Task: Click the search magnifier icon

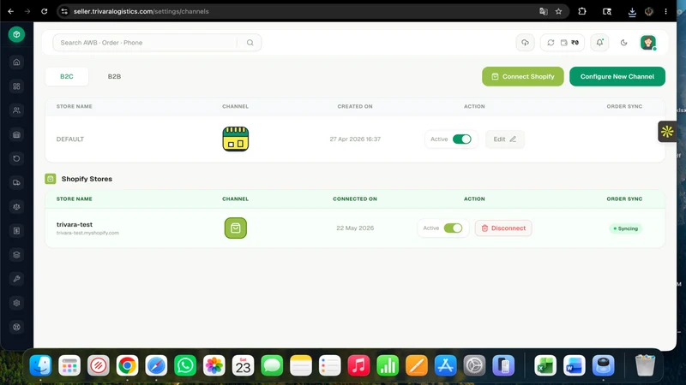Action: (250, 43)
